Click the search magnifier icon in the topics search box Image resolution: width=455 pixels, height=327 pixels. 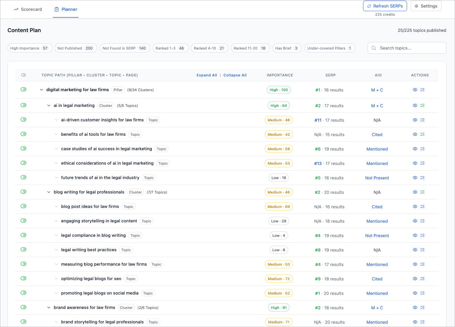[x=374, y=48]
